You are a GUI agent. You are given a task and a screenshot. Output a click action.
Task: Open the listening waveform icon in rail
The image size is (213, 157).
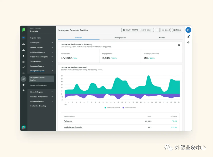[x=24, y=73]
